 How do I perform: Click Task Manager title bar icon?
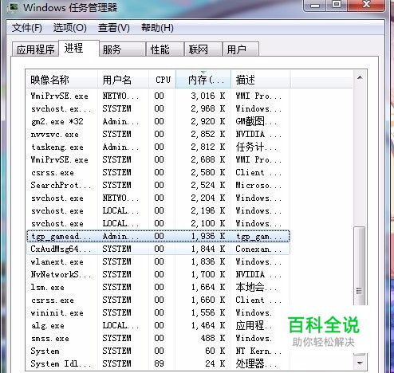14,7
